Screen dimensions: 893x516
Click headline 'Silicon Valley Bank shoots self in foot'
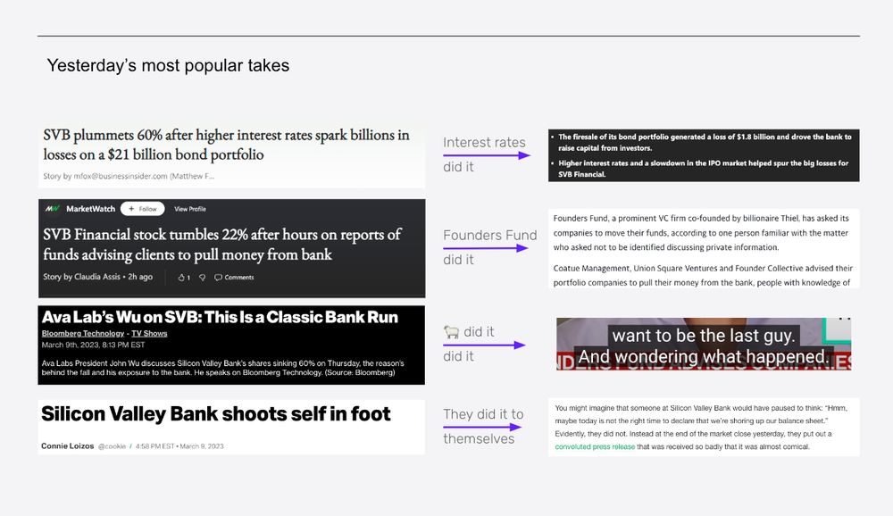pos(216,414)
